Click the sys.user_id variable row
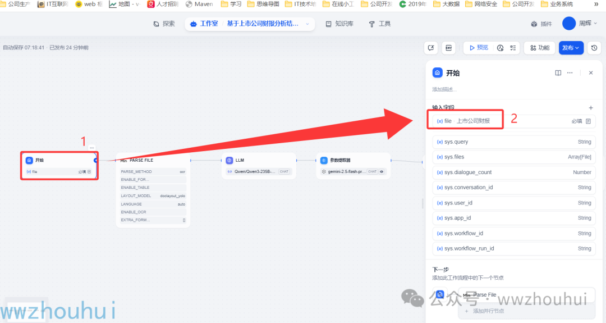The height and width of the screenshot is (323, 606). (x=513, y=203)
